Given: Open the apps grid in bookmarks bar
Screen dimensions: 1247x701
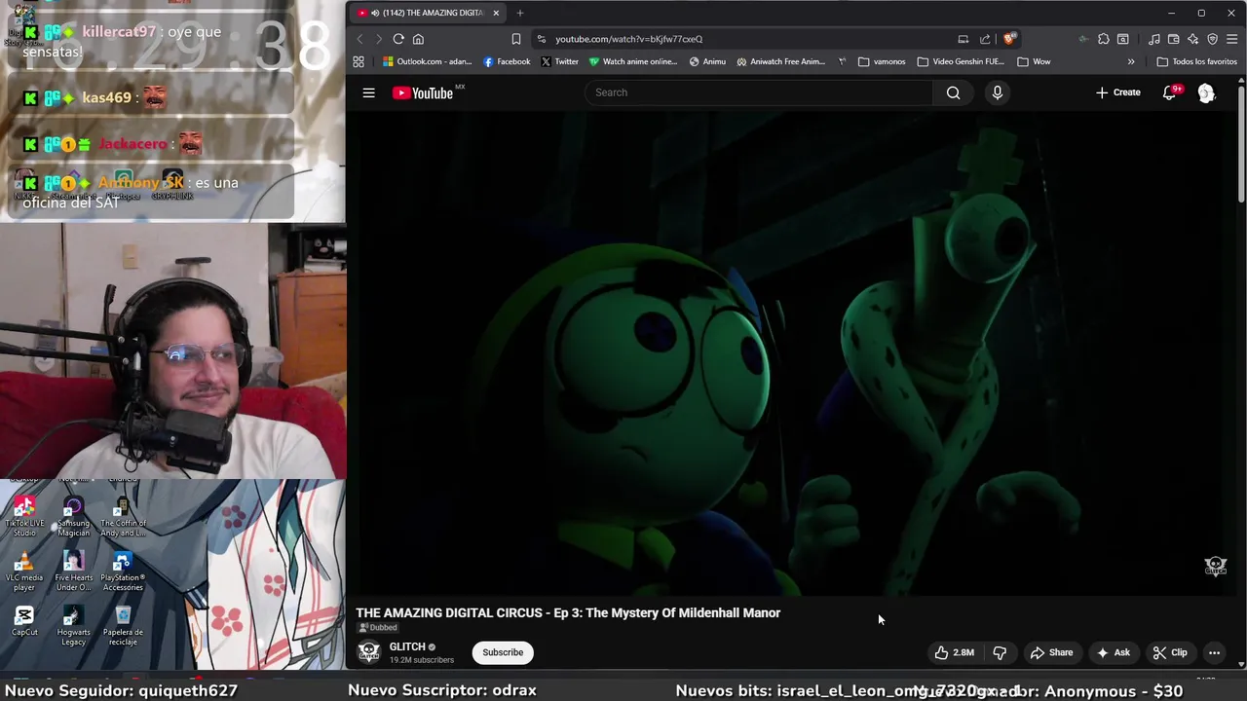Looking at the screenshot, I should coord(359,61).
